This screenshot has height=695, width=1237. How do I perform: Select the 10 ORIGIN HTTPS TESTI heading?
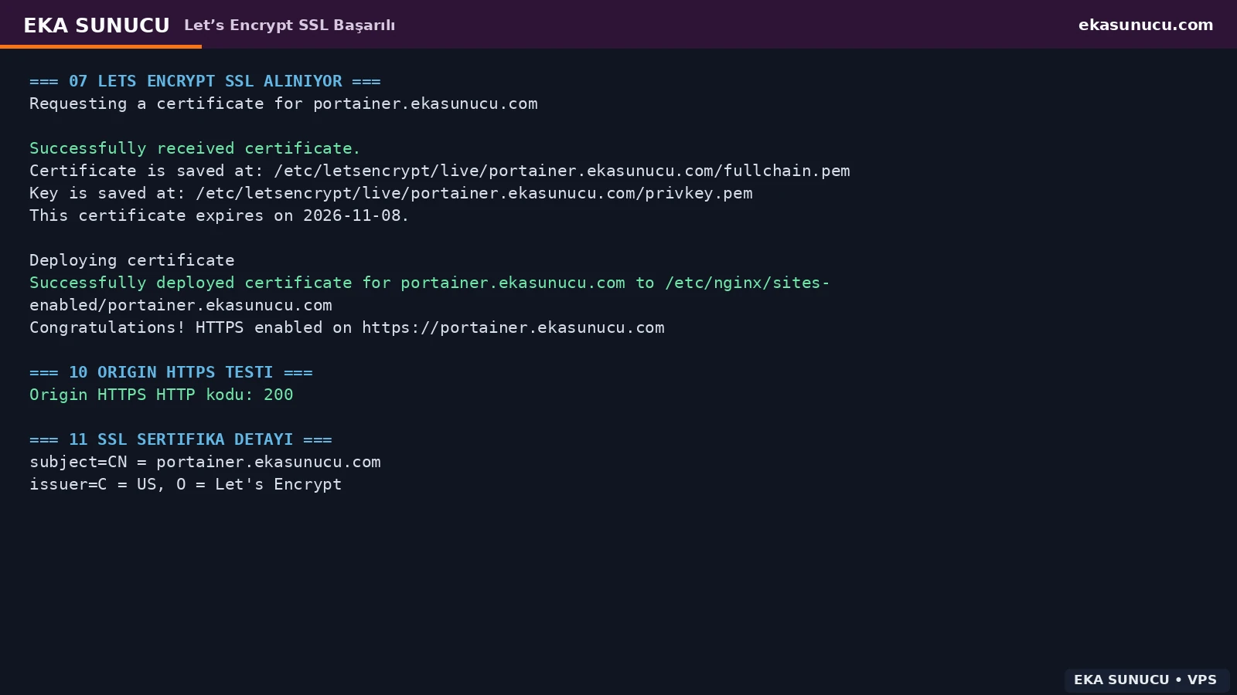click(x=171, y=372)
